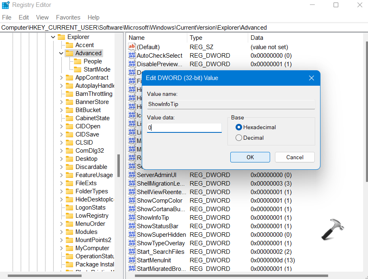
Task: Open the View menu
Action: (42, 17)
